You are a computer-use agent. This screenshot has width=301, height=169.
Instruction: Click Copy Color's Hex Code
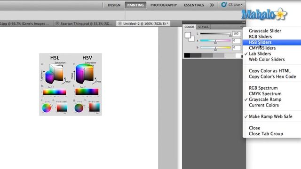[272, 77]
